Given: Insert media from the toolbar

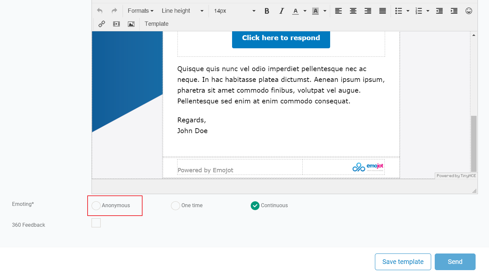Looking at the screenshot, I should pos(116,23).
